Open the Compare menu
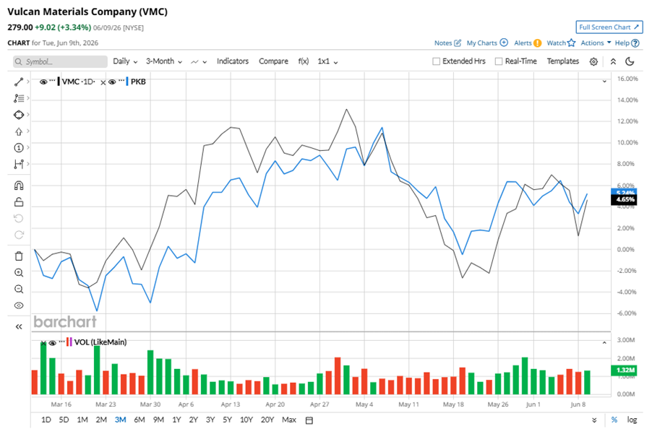 273,61
